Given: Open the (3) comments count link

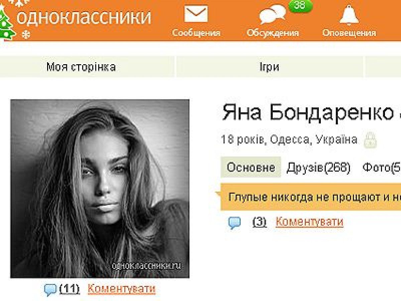Looking at the screenshot, I should tap(260, 222).
